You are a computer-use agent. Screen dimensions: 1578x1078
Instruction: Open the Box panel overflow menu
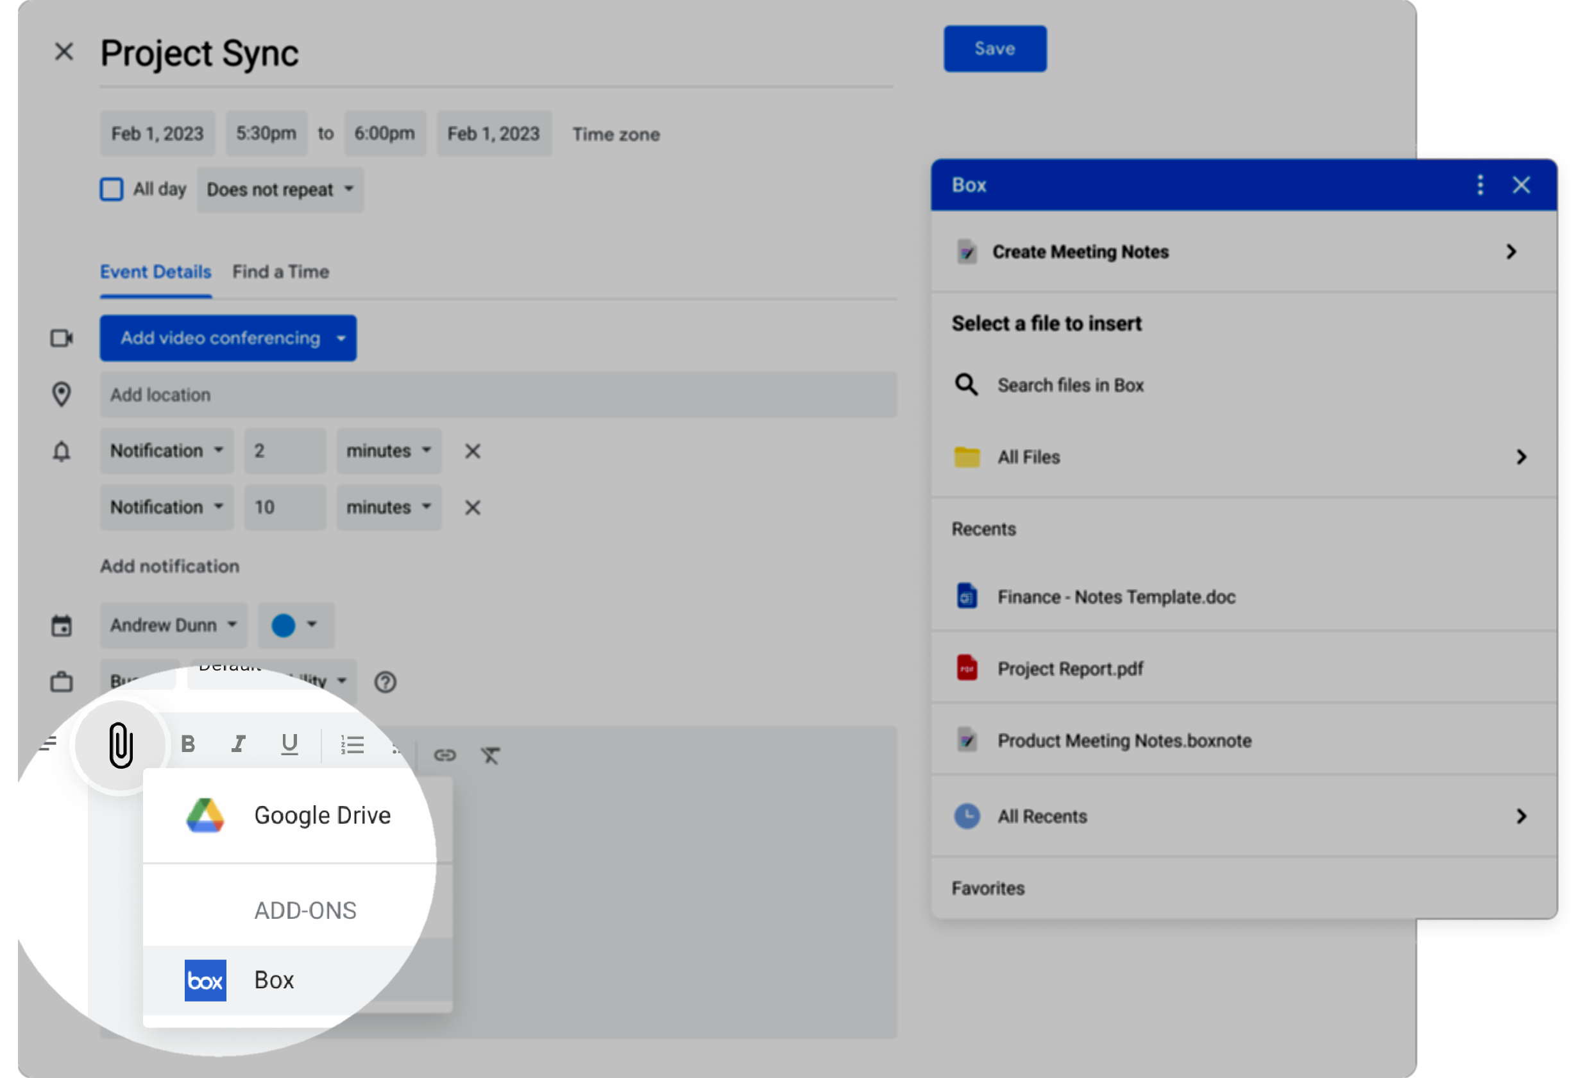1480,185
